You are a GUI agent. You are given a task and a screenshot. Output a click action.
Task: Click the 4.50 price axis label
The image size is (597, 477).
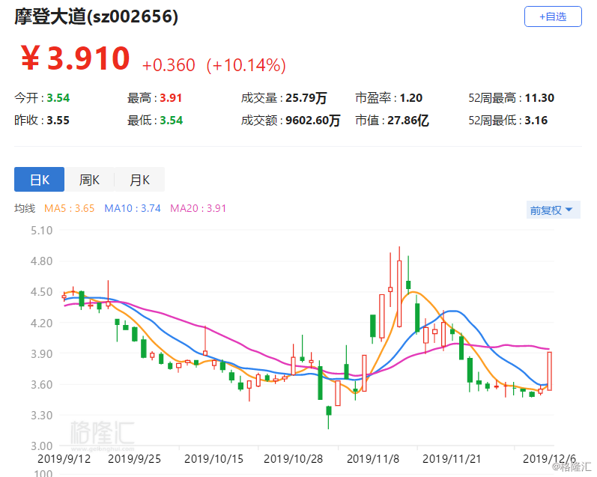(x=41, y=292)
